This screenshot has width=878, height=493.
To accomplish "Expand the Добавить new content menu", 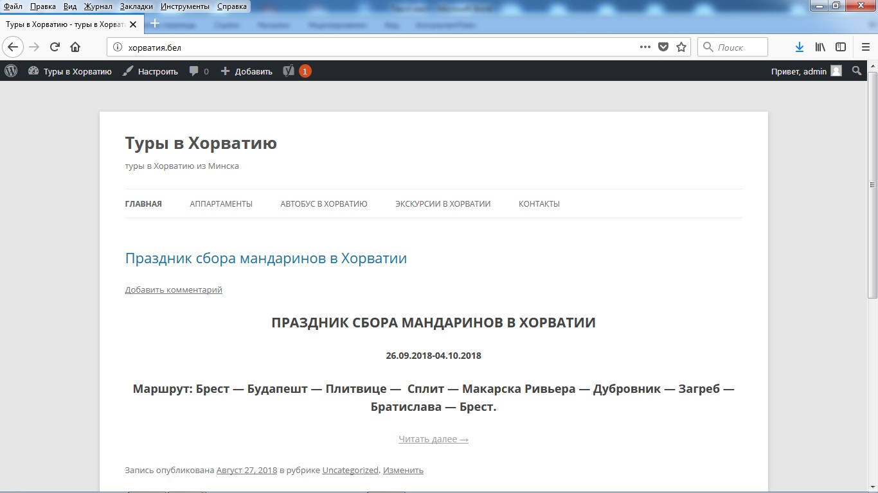I will point(247,71).
